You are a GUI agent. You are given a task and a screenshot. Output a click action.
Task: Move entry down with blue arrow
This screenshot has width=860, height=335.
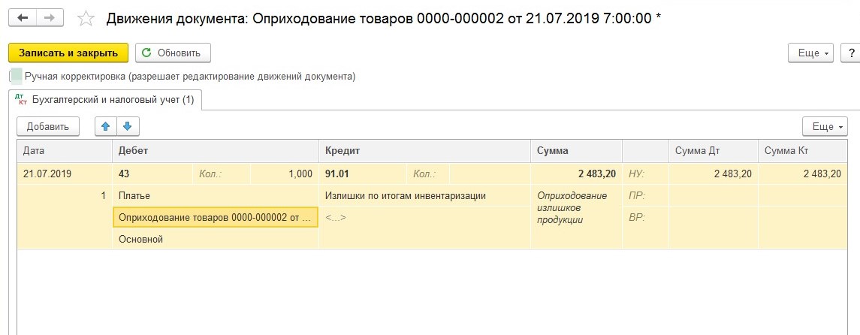[x=128, y=127]
